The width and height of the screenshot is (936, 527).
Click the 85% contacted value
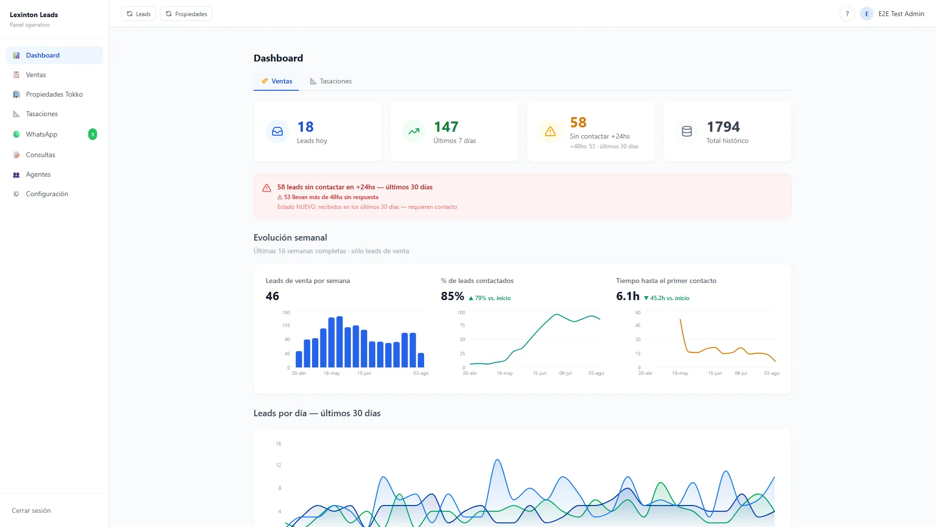452,296
